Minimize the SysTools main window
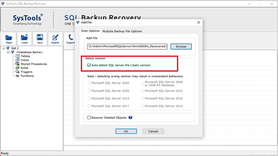Viewport: 278px width, 156px height. pyautogui.click(x=249, y=3)
